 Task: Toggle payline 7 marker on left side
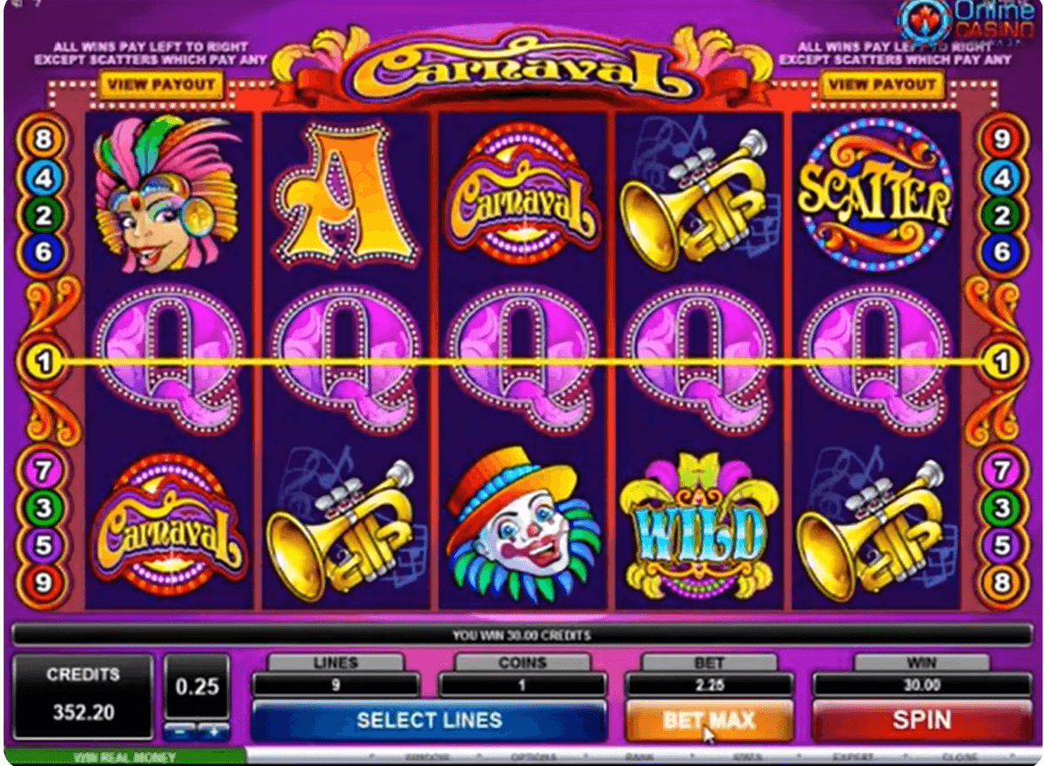(44, 470)
